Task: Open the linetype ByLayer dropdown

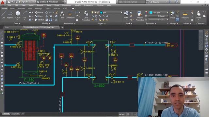Action: (x=168, y=16)
